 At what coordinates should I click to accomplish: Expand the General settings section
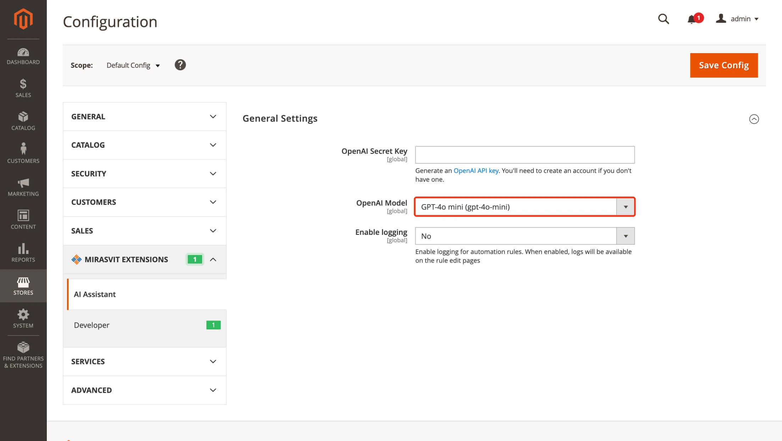[x=754, y=119]
